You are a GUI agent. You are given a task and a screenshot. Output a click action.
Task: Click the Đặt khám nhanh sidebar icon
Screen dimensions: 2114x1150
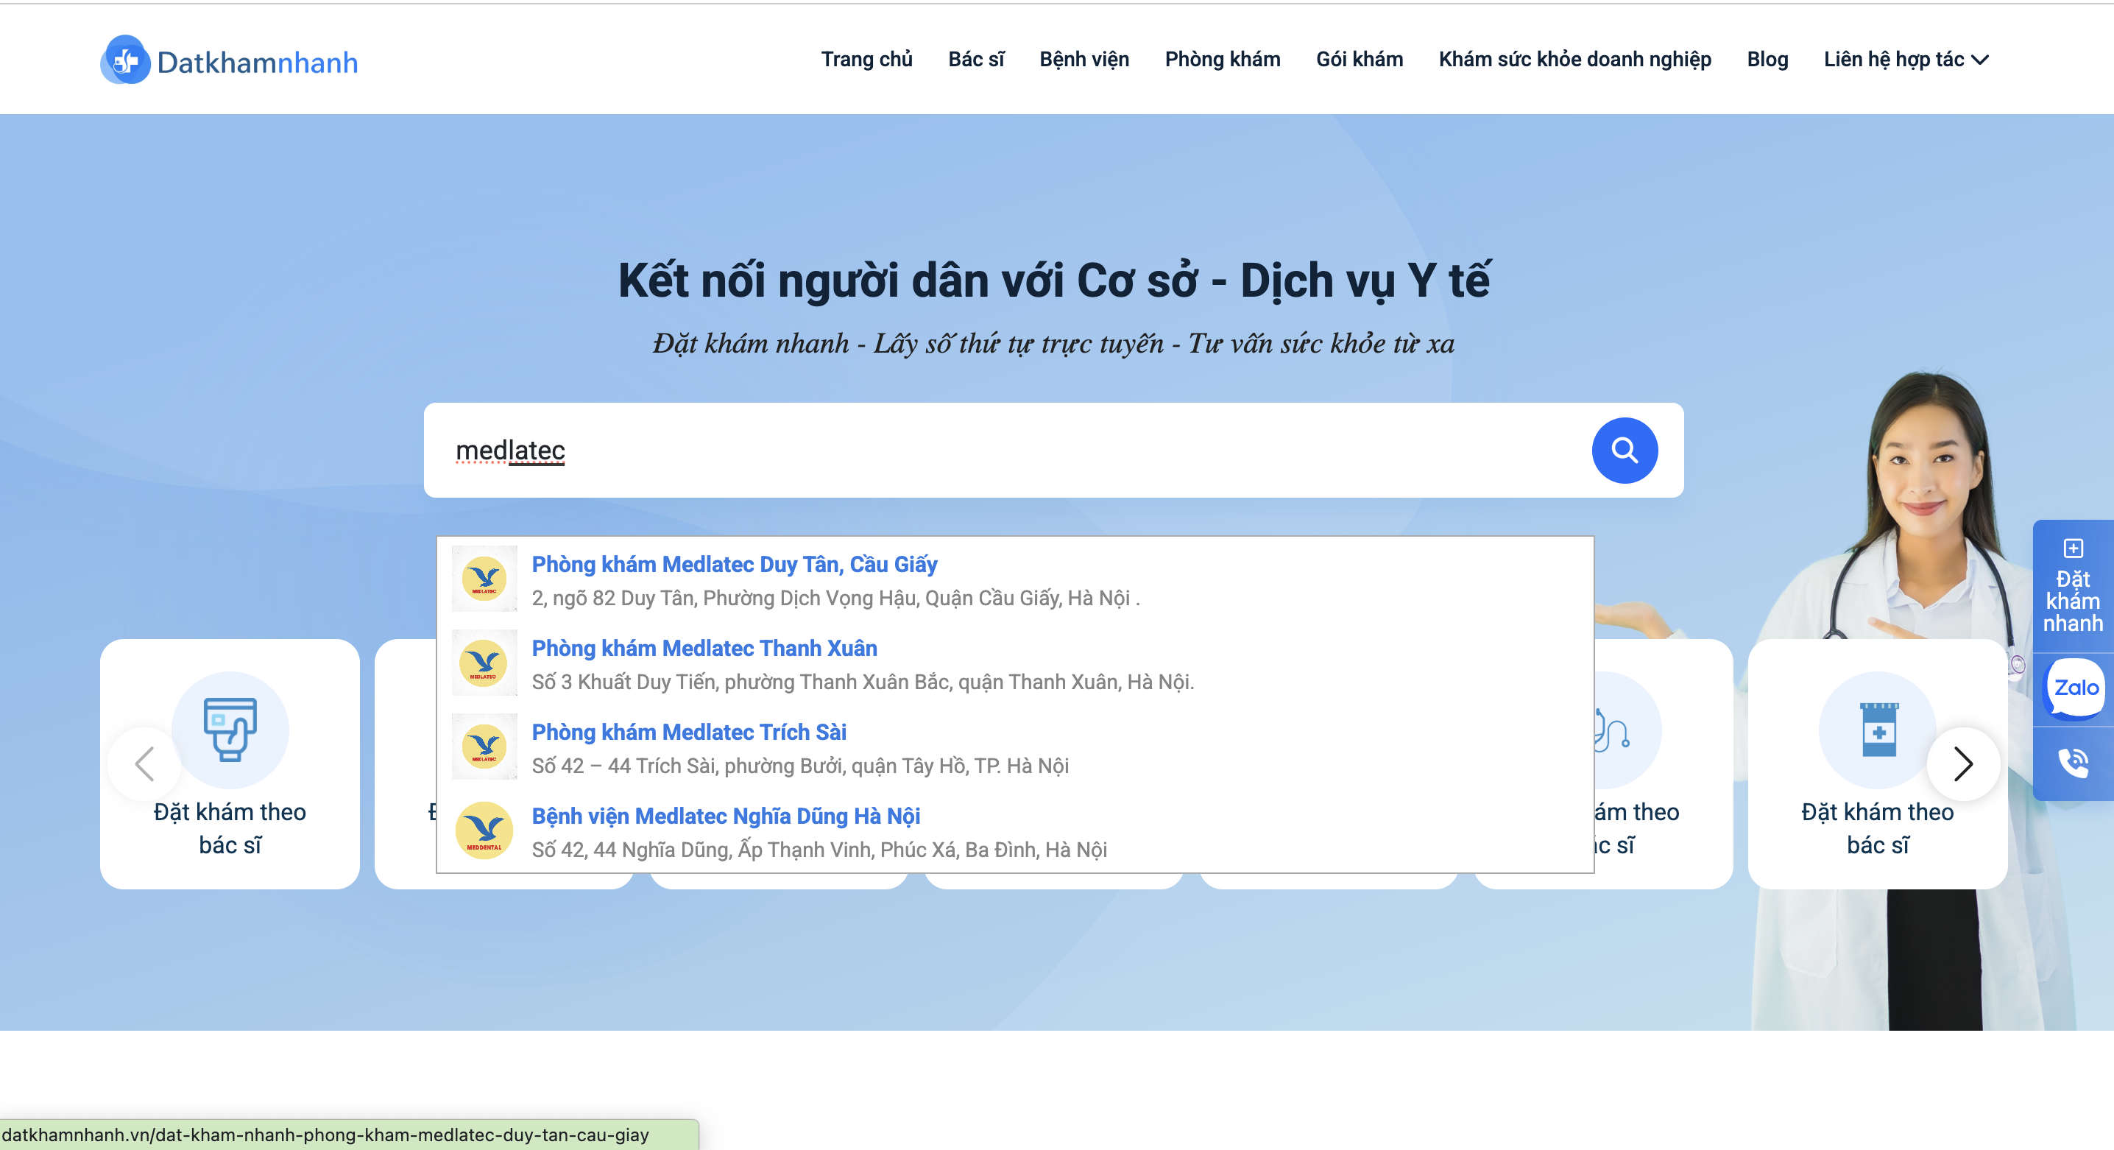tap(2073, 586)
